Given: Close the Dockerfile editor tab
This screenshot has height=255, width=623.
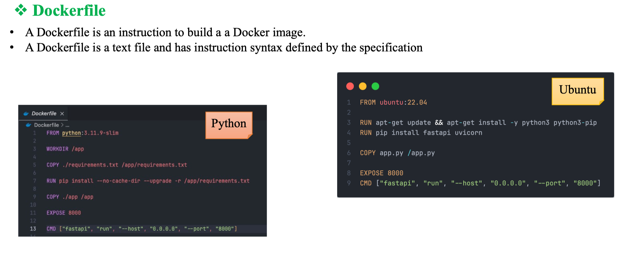Looking at the screenshot, I should click(x=62, y=114).
